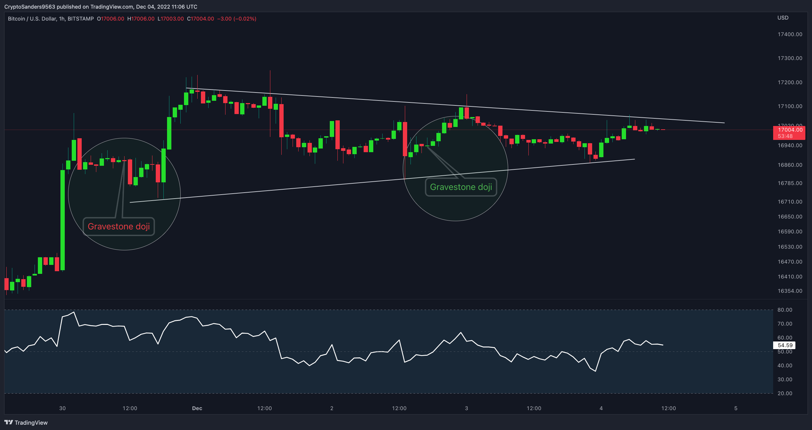Click the RSI axis level 40.00

(785, 365)
